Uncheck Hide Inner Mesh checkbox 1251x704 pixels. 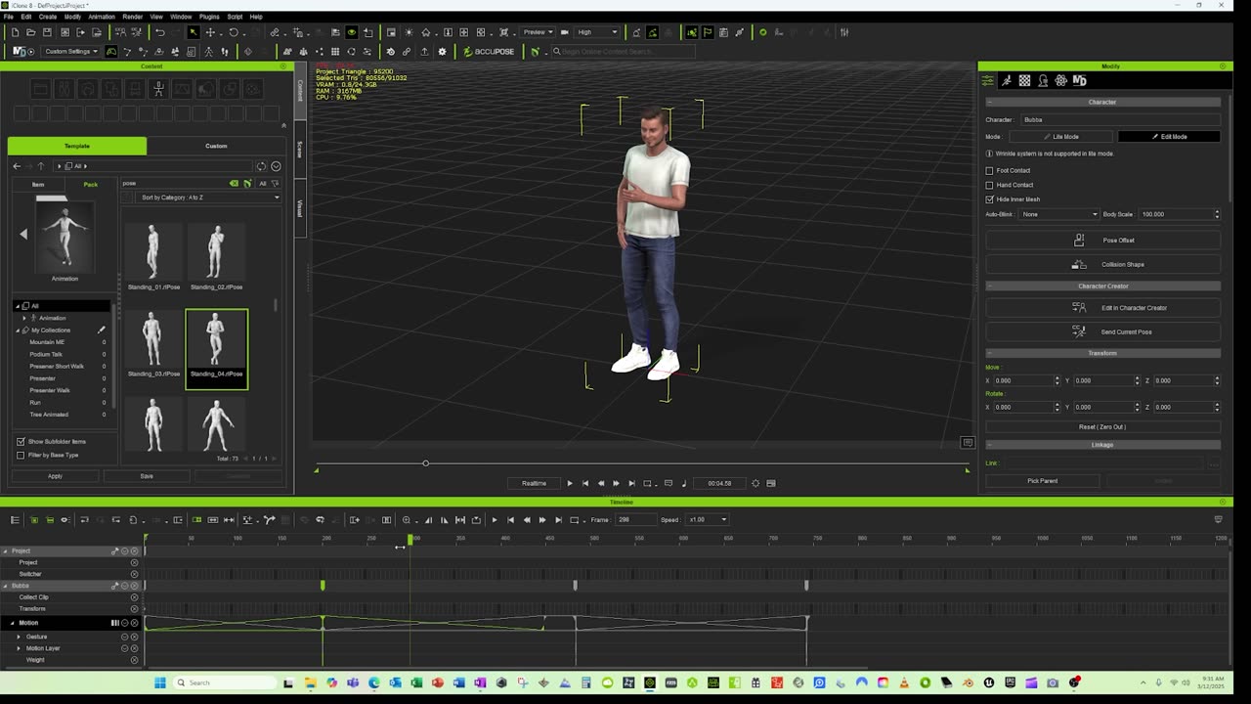pos(990,199)
